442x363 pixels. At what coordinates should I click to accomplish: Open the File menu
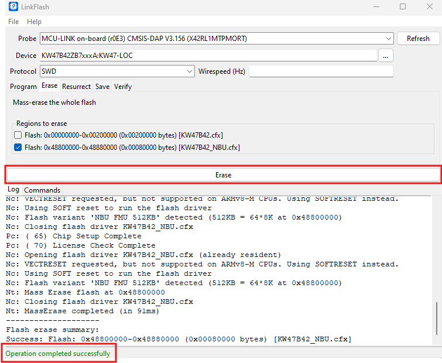(13, 22)
